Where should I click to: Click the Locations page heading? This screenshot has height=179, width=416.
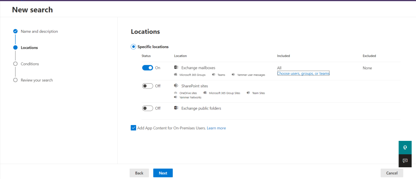click(x=145, y=32)
